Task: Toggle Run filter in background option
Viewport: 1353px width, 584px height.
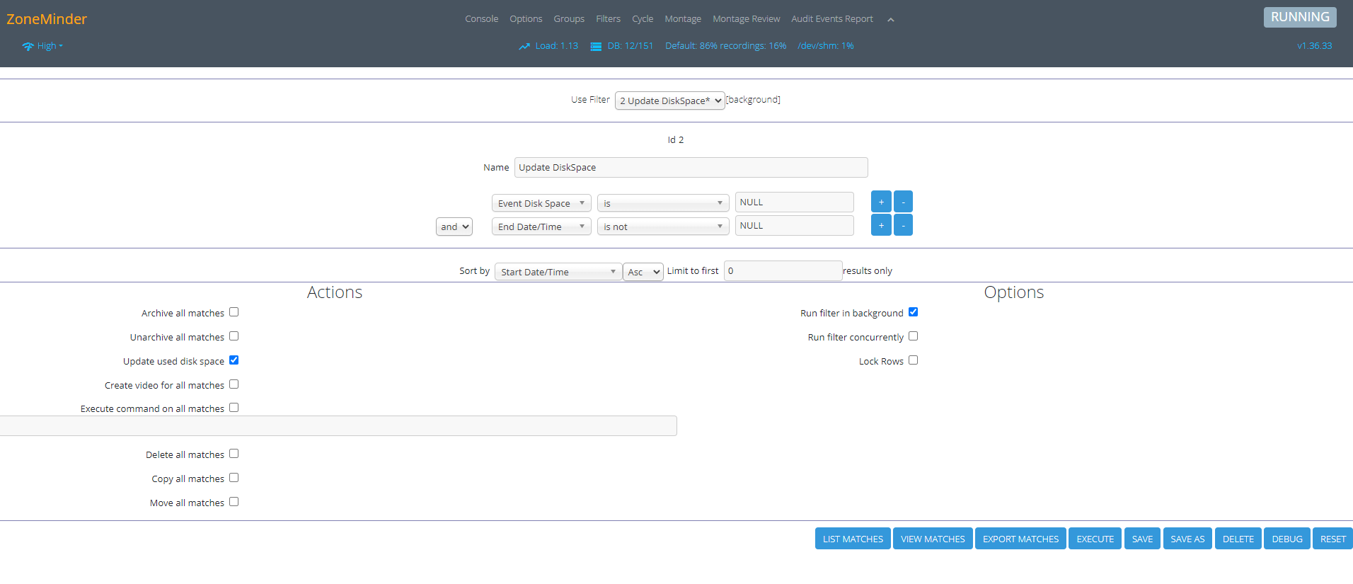Action: click(x=913, y=312)
